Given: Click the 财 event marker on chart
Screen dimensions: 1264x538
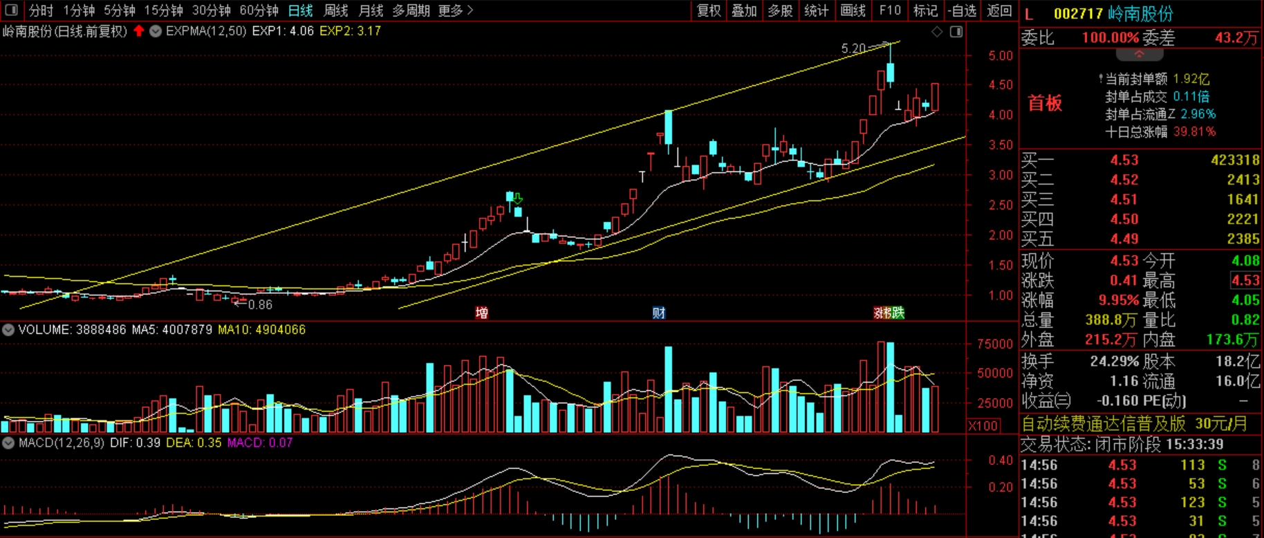Looking at the screenshot, I should (658, 313).
